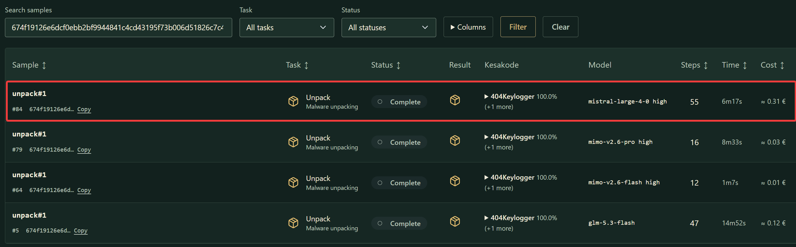Open result package icon for mimo-v2.6-pro row
Image resolution: width=796 pixels, height=247 pixels.
455,140
